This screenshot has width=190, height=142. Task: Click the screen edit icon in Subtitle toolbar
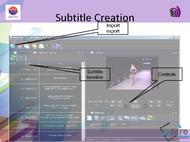(x=142, y=118)
